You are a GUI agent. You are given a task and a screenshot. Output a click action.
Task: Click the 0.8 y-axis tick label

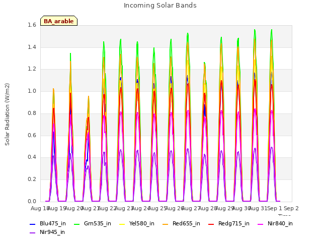[x=32, y=113]
